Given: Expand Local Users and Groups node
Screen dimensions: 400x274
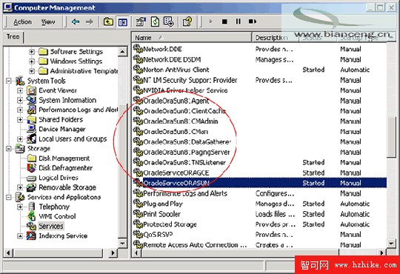Looking at the screenshot, I should tap(20, 139).
